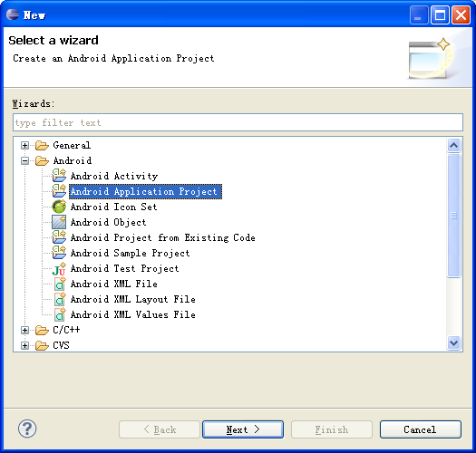The width and height of the screenshot is (476, 453).
Task: Select Android Icon Set entry
Action: (114, 207)
